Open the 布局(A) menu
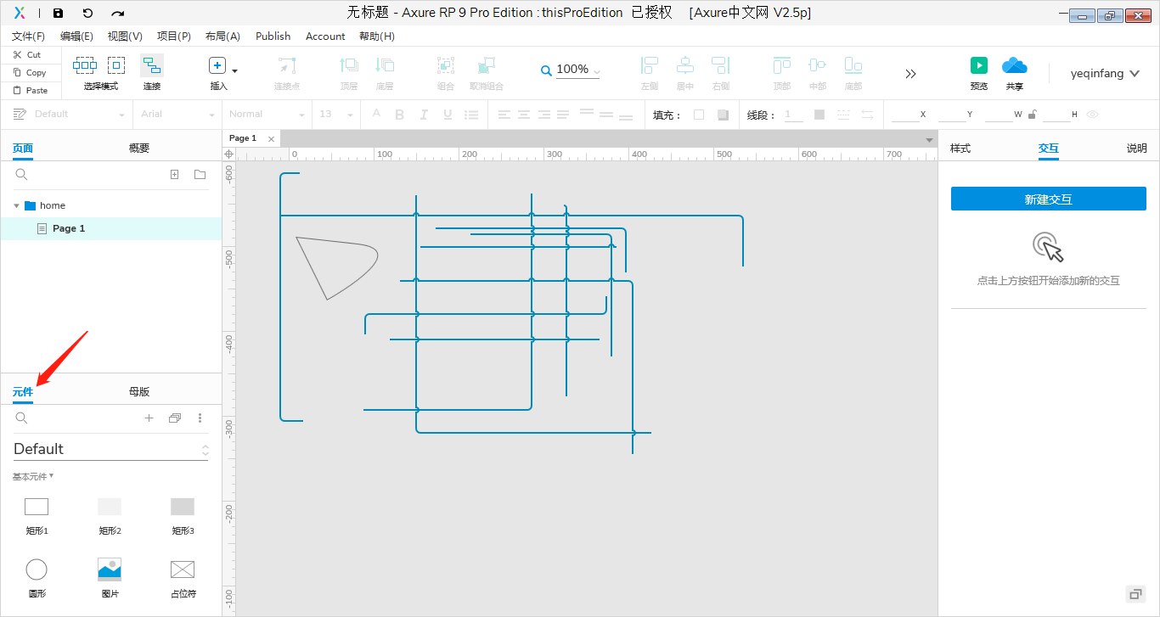The height and width of the screenshot is (617, 1160). point(222,36)
